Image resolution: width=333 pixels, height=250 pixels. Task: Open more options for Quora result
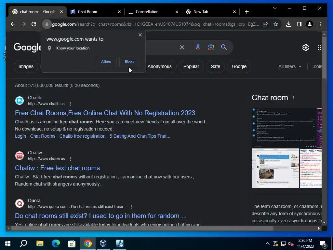[x=132, y=207]
